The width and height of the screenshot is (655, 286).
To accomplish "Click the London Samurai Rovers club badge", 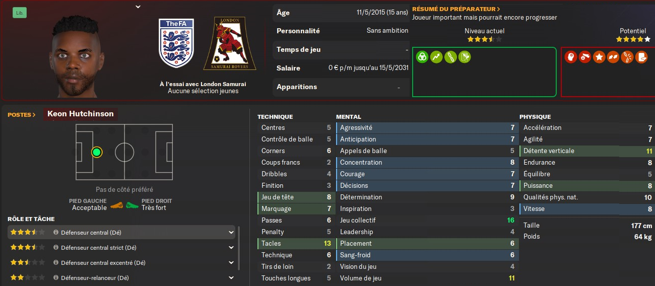I will 230,44.
